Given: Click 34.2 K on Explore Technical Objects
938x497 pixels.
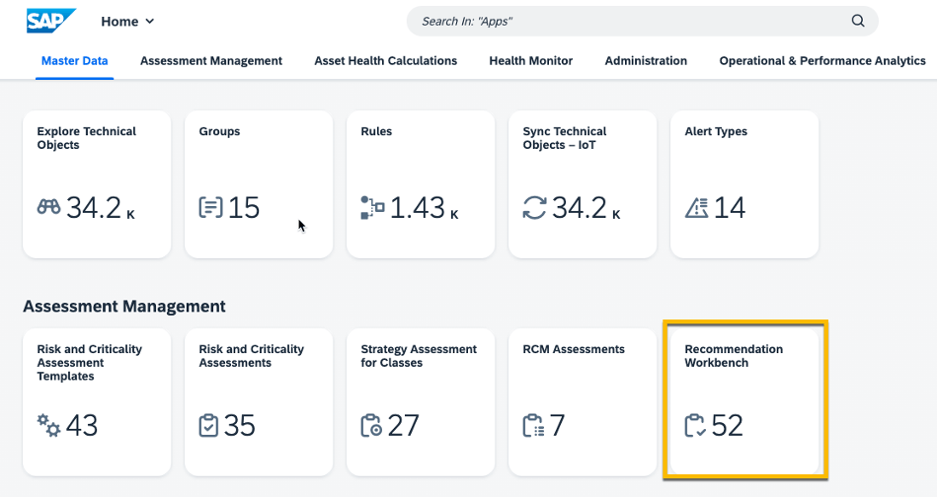Looking at the screenshot, I should click(x=101, y=208).
